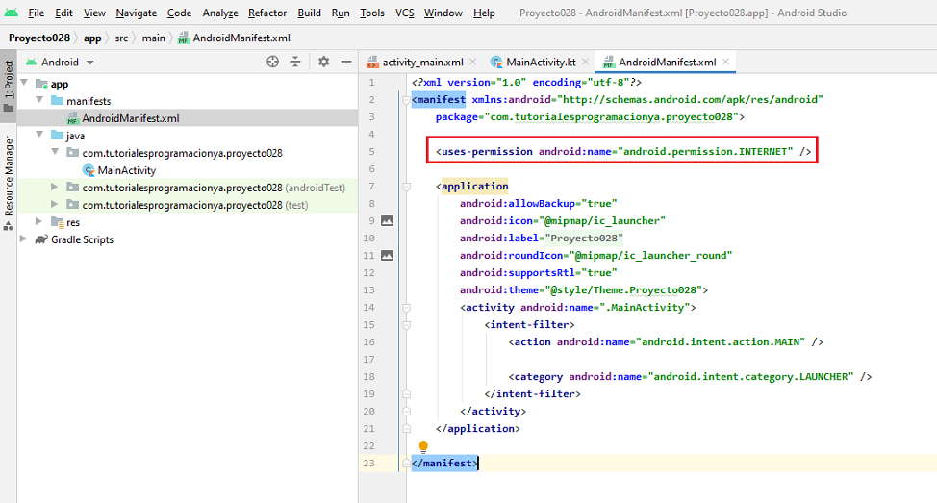The image size is (937, 503).
Task: Collapse the java folder
Action: click(39, 135)
